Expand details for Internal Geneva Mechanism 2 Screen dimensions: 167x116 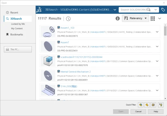pos(157,76)
